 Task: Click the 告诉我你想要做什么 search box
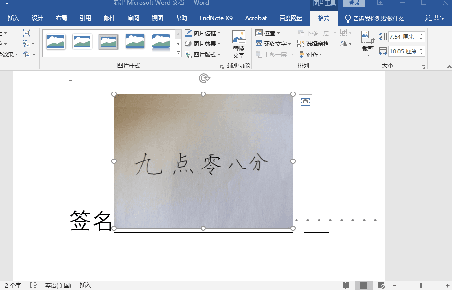point(374,18)
